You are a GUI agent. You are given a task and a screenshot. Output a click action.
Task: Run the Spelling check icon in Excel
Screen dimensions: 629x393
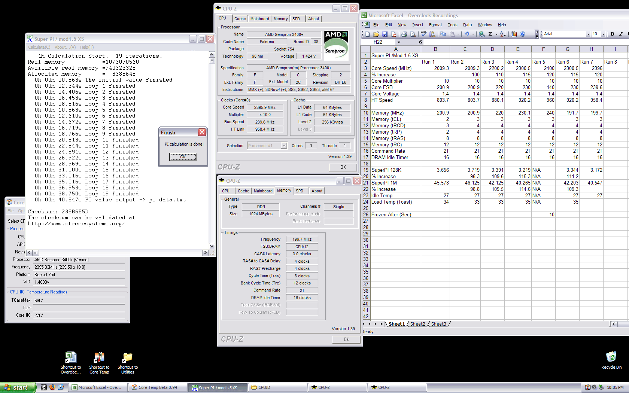pos(423,34)
